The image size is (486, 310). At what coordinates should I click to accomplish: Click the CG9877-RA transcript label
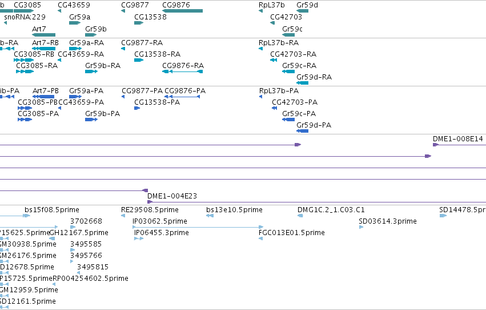[x=142, y=42]
